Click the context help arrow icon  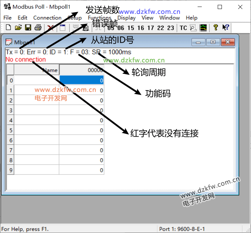coord(226,28)
